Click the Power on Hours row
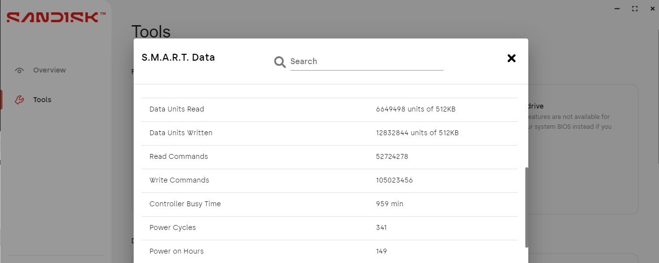Viewport: 659px width, 263px height. click(329, 251)
